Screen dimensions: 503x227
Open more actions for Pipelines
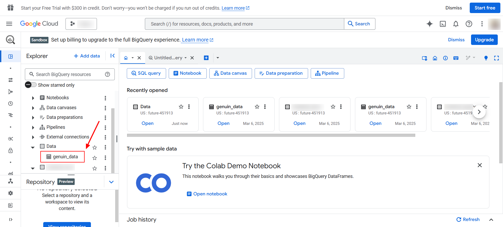coord(105,127)
